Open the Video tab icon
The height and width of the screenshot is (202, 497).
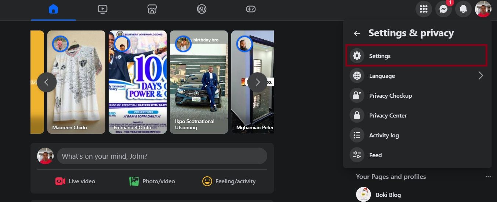pyautogui.click(x=102, y=9)
